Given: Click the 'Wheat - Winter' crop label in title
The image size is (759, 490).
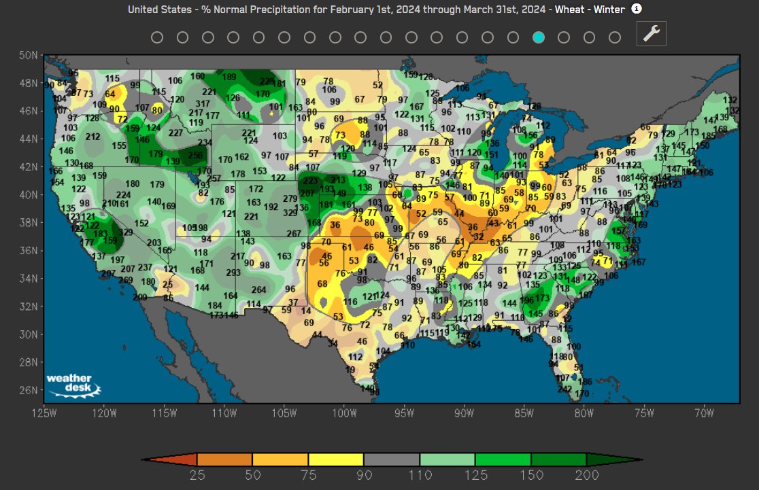Looking at the screenshot, I should 590,10.
